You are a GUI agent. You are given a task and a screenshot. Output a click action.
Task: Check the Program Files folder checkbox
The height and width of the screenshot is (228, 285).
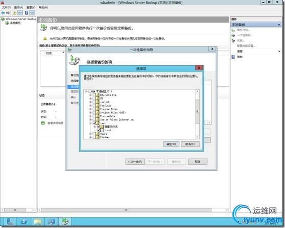click(x=94, y=109)
